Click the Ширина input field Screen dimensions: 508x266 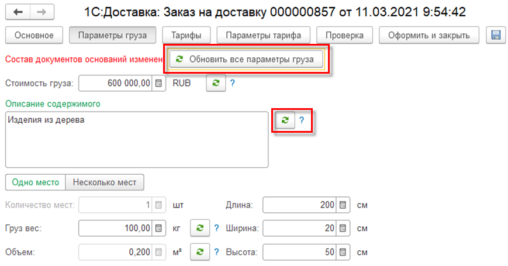pos(300,228)
